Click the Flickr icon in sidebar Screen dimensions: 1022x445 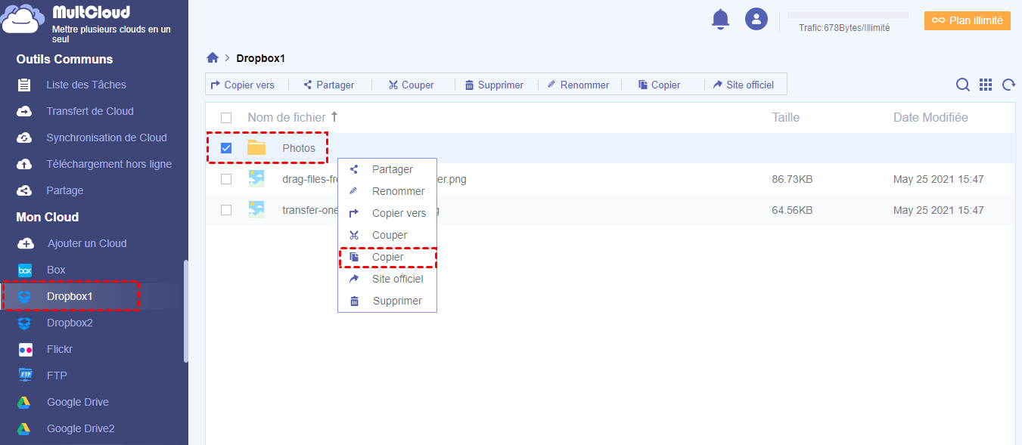[x=24, y=349]
